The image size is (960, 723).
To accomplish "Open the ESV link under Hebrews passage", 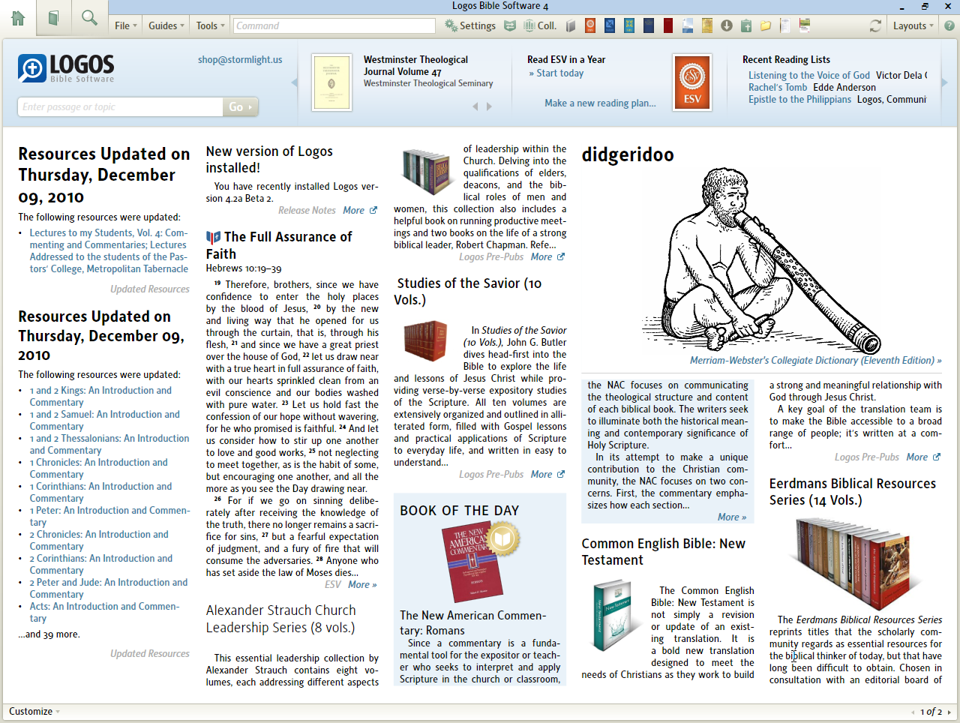I will [332, 585].
